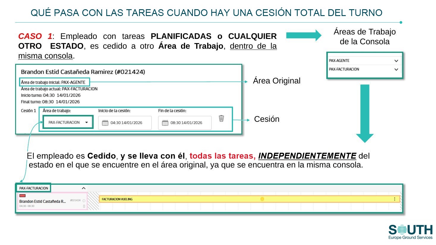Click the 'Cesión 1' row label

click(29, 110)
